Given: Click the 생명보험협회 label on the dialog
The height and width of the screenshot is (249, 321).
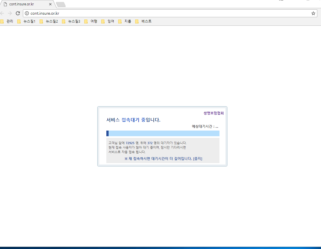Looking at the screenshot, I should (x=214, y=113).
